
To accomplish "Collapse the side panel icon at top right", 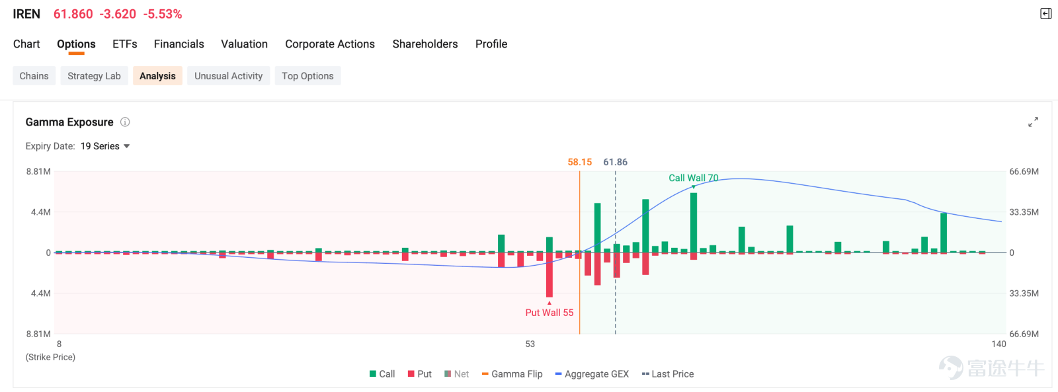I will pyautogui.click(x=1045, y=14).
